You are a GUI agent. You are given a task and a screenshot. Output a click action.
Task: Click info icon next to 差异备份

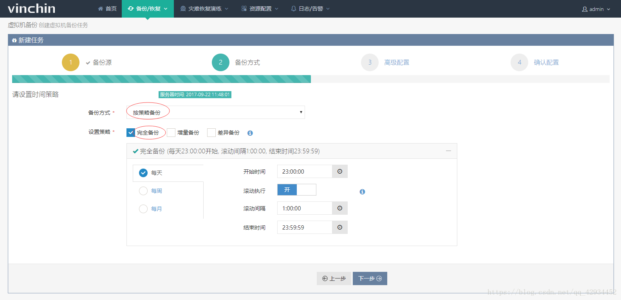click(x=250, y=133)
